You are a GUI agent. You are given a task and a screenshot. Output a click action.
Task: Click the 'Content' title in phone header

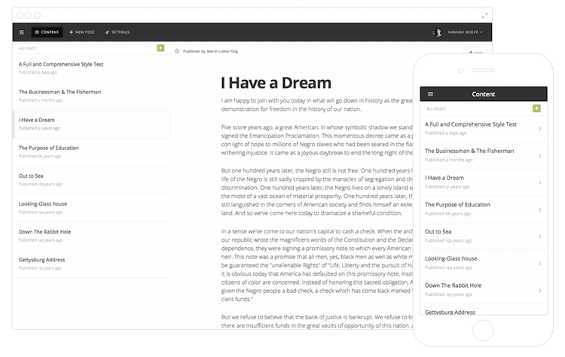[x=484, y=94]
